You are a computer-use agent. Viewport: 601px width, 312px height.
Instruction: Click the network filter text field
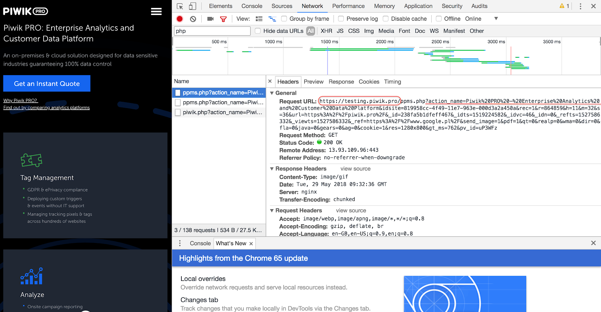(x=212, y=31)
